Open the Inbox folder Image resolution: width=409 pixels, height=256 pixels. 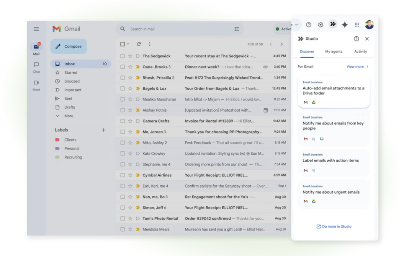click(81, 64)
